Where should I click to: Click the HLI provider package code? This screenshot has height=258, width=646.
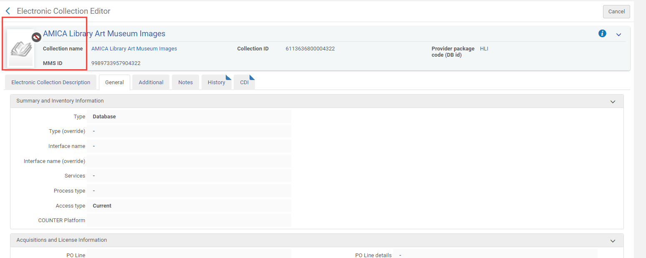(484, 49)
